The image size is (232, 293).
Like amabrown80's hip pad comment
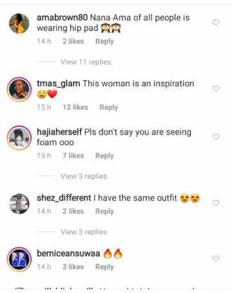pos(216,22)
